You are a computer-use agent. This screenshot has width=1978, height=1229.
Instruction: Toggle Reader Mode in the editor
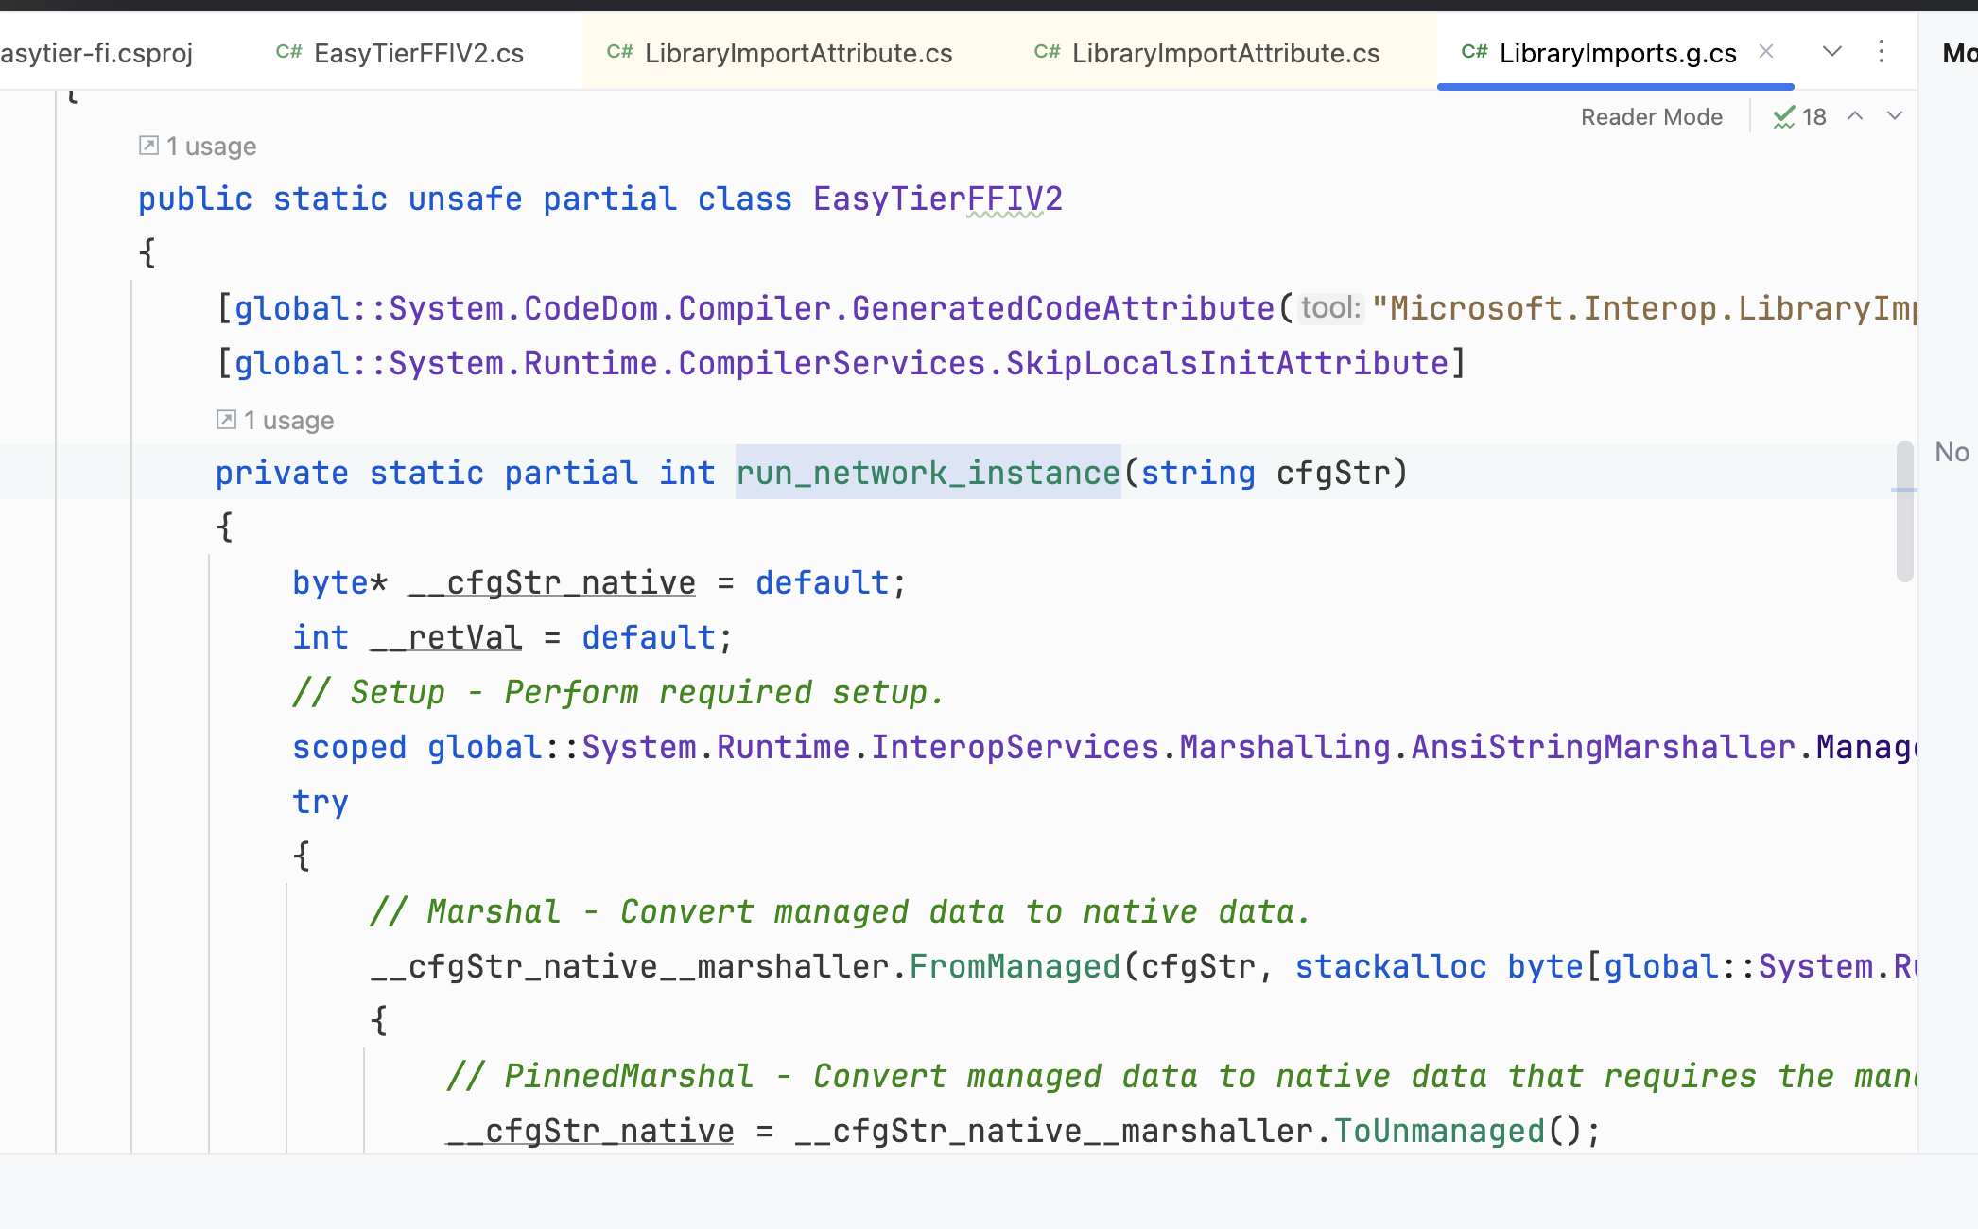[x=1651, y=117]
